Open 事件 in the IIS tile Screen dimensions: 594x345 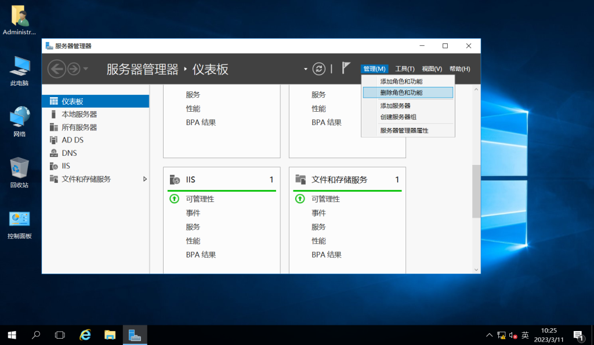click(x=193, y=213)
